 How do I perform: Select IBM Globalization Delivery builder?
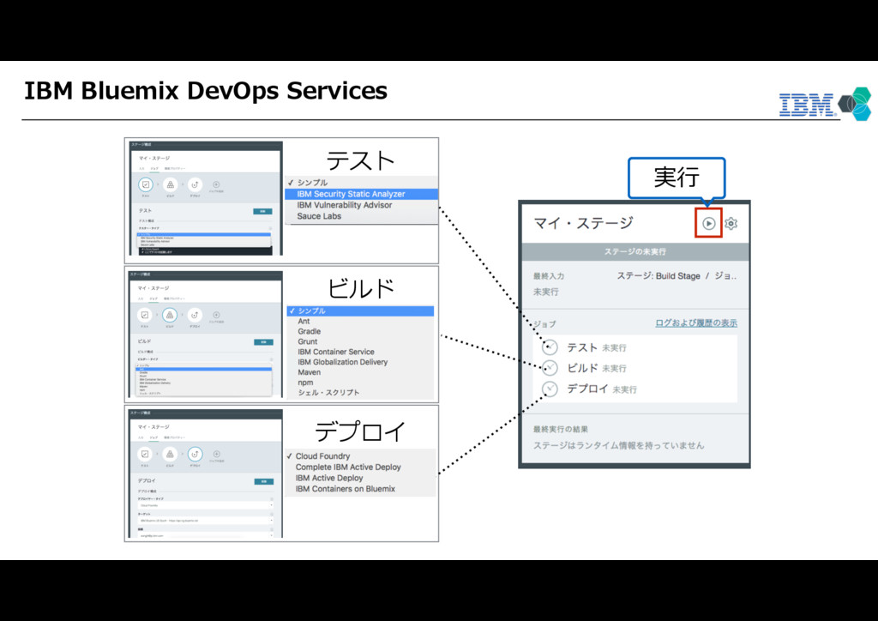tap(361, 362)
